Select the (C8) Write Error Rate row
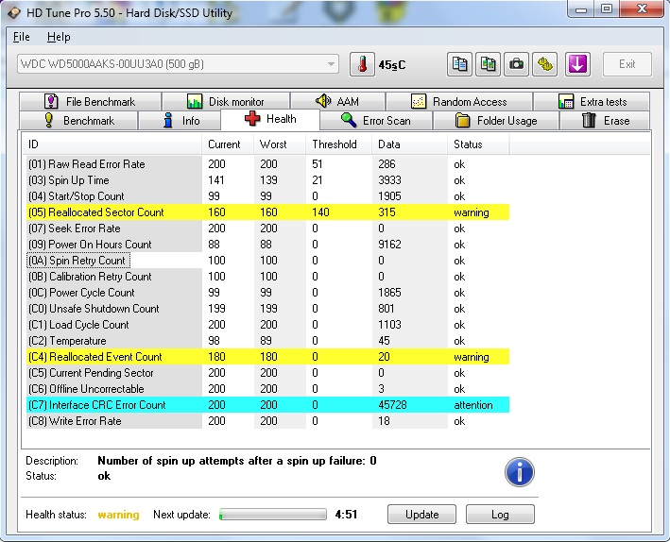670x542 pixels. pos(268,421)
